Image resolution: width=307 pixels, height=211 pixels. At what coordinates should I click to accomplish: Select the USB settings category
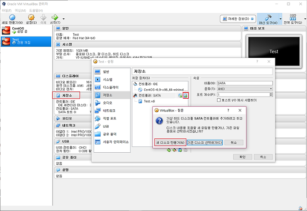[112, 126]
